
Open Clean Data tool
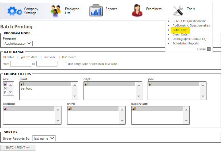coord(180,34)
